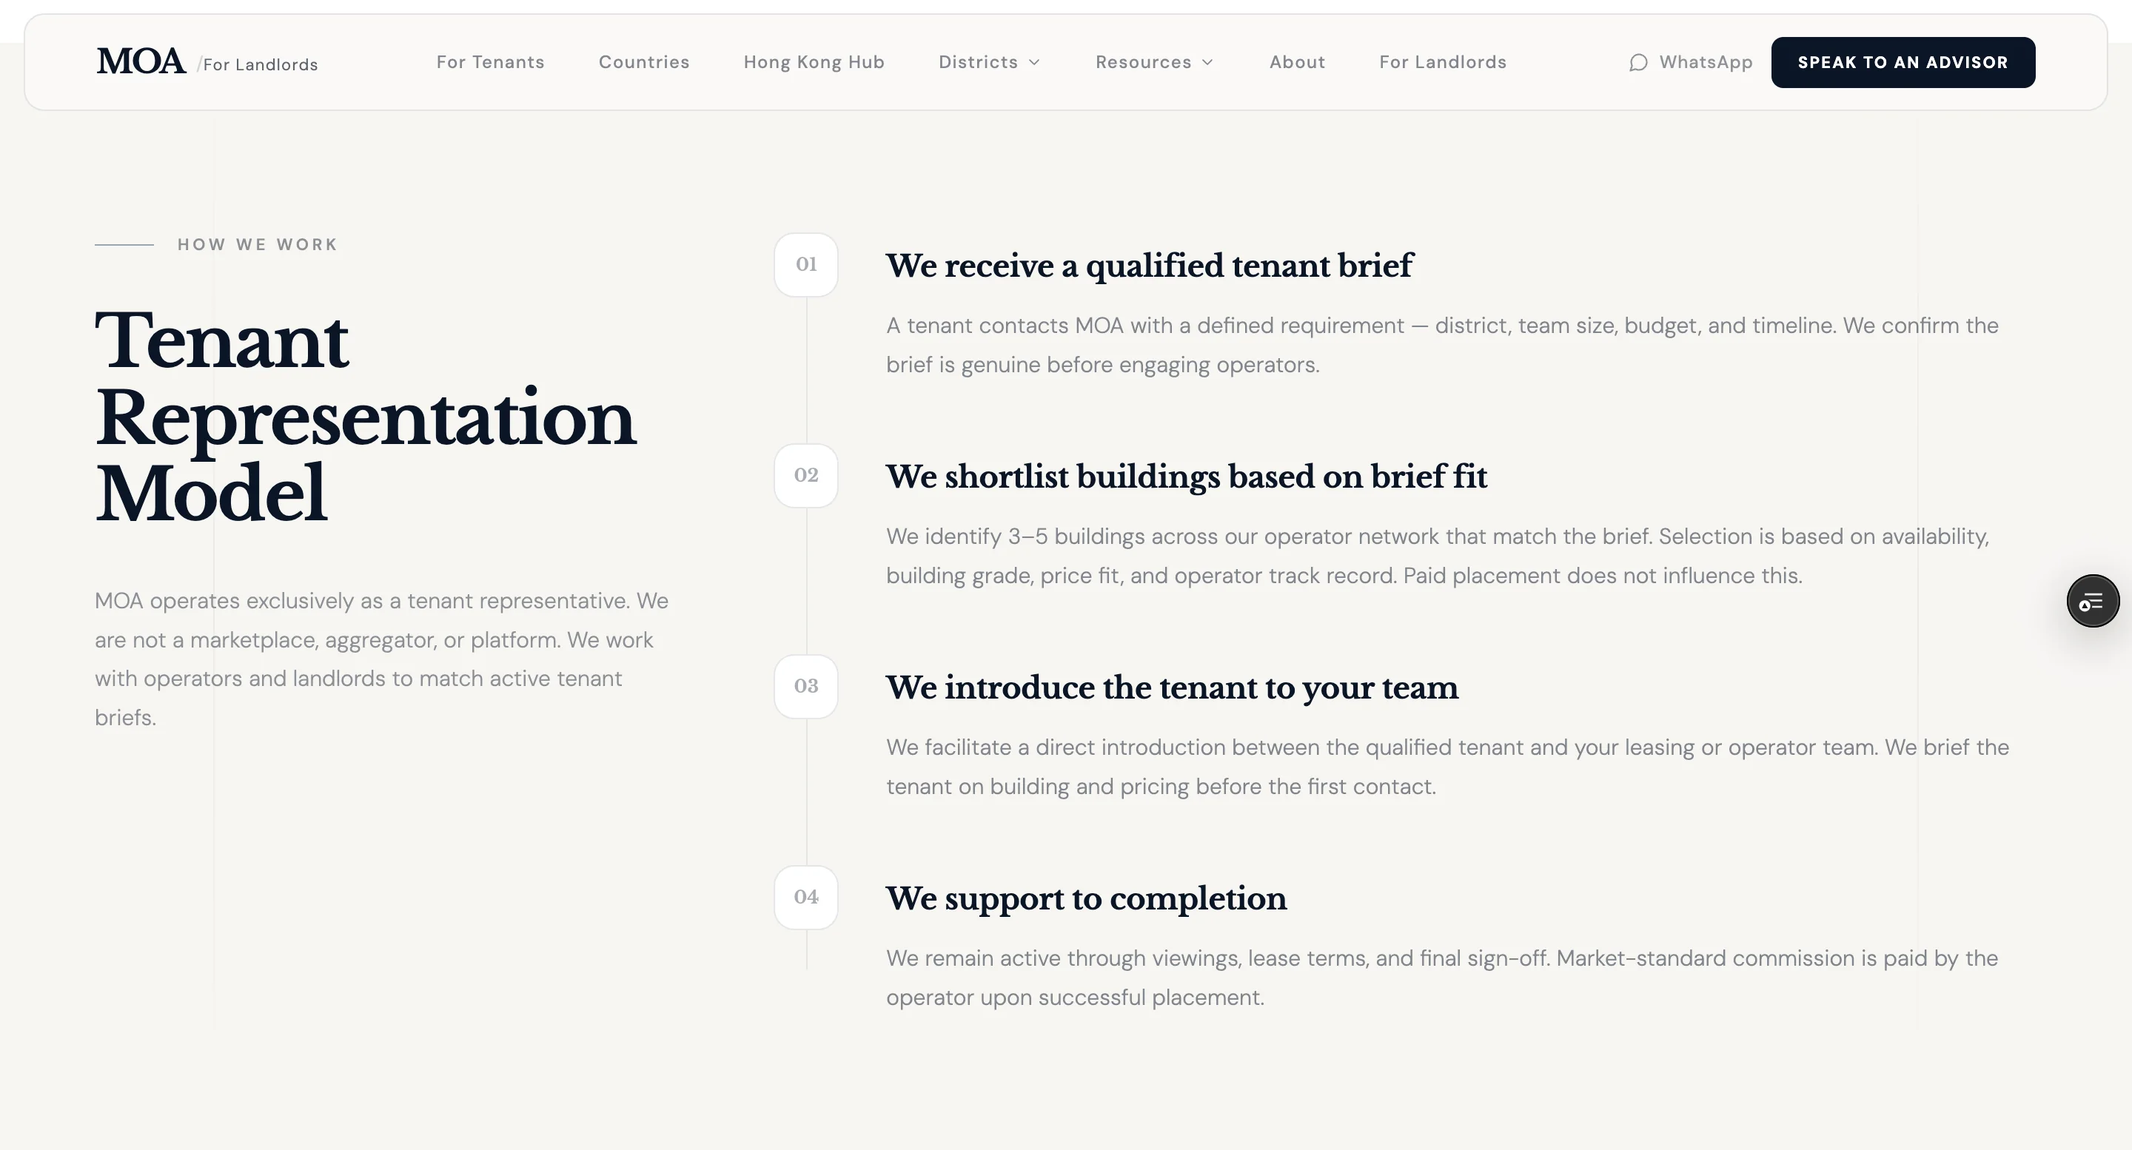
Task: Expand the Districts dropdown menu
Action: 990,62
